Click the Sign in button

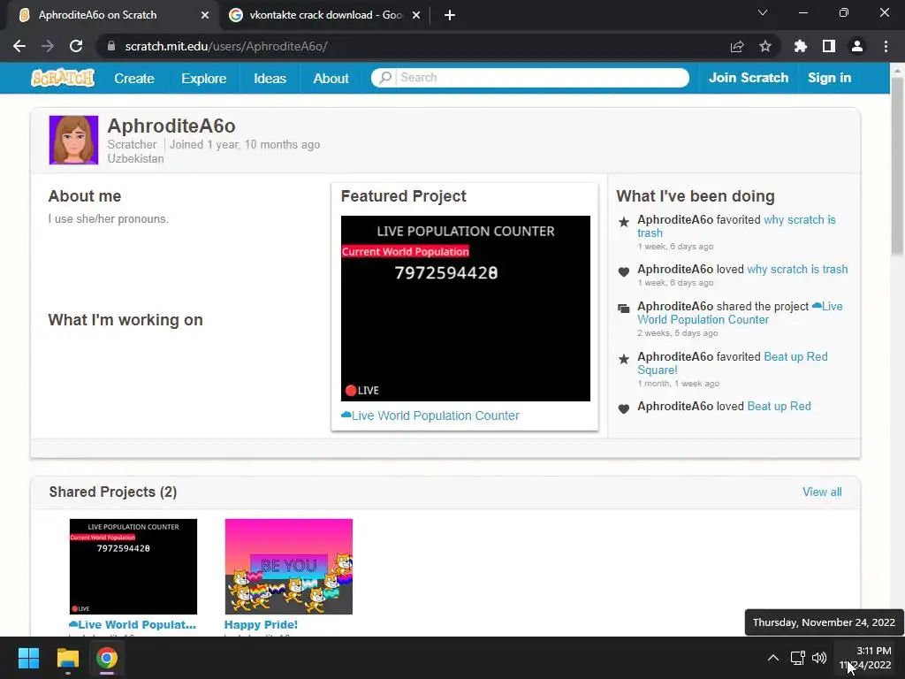tap(829, 78)
